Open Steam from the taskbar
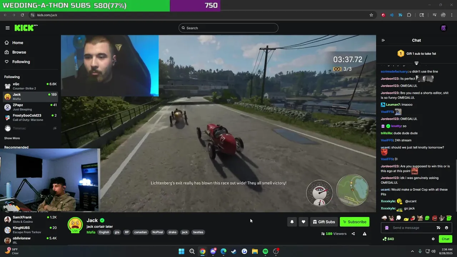The width and height of the screenshot is (457, 257). click(234, 251)
